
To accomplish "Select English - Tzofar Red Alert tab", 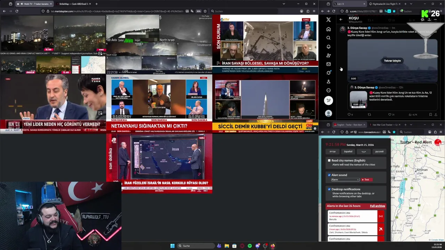I will point(349,125).
